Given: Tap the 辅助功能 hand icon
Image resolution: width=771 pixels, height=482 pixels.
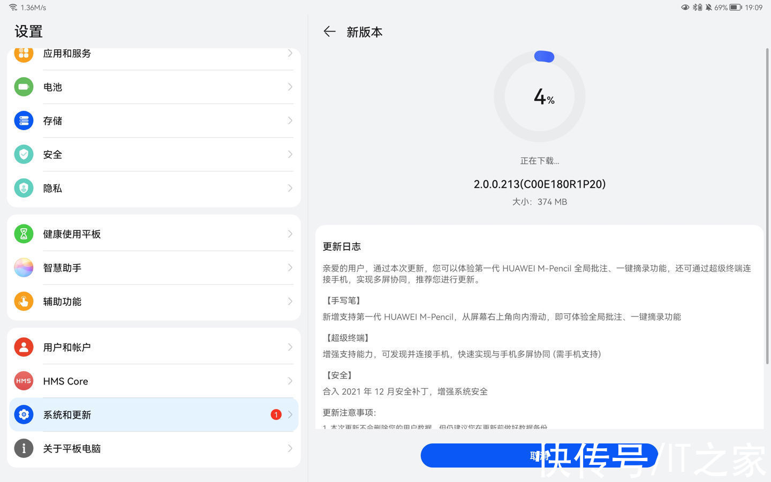Looking at the screenshot, I should [24, 302].
